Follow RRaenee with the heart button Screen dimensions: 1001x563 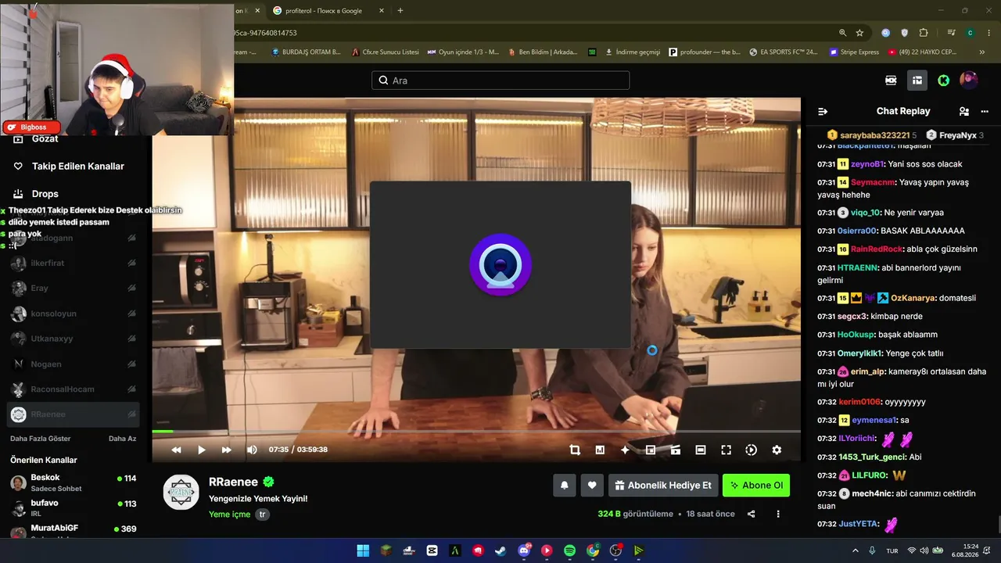(592, 485)
